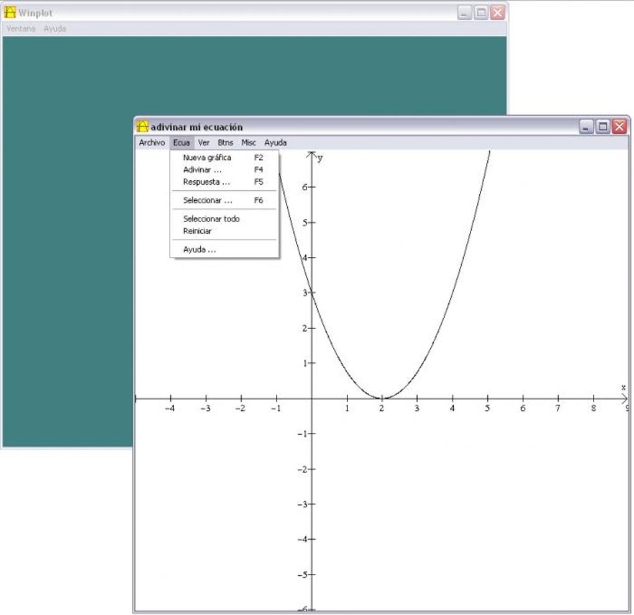Click the Winplot title bar text
Screen dimensions: 634x615
tap(35, 13)
